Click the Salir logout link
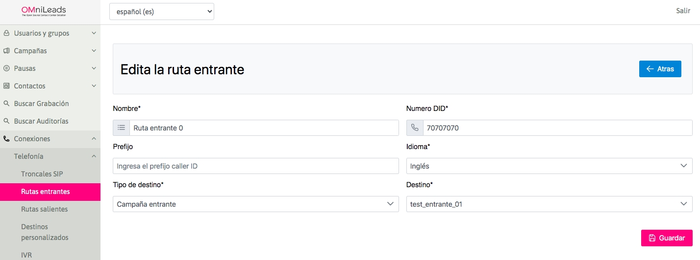The height and width of the screenshot is (260, 700). pyautogui.click(x=683, y=11)
